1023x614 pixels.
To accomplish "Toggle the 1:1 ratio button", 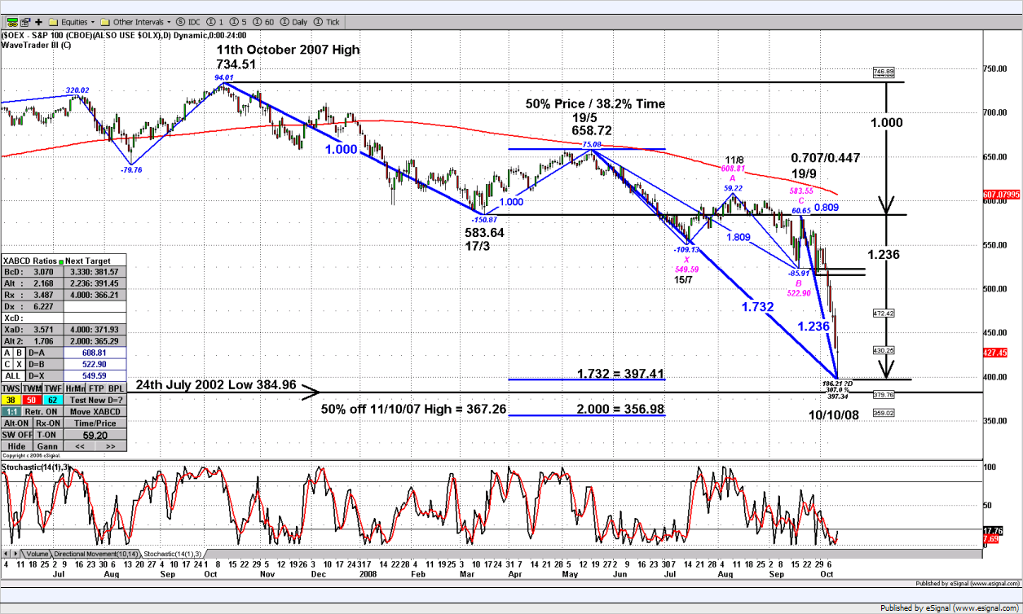I will 11,411.
